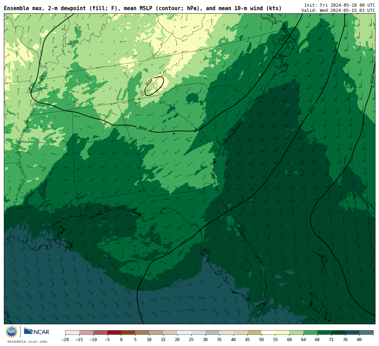Pick the -5 to 0 dark red colorbar swatch
This screenshot has width=379, height=346.
tap(114, 333)
